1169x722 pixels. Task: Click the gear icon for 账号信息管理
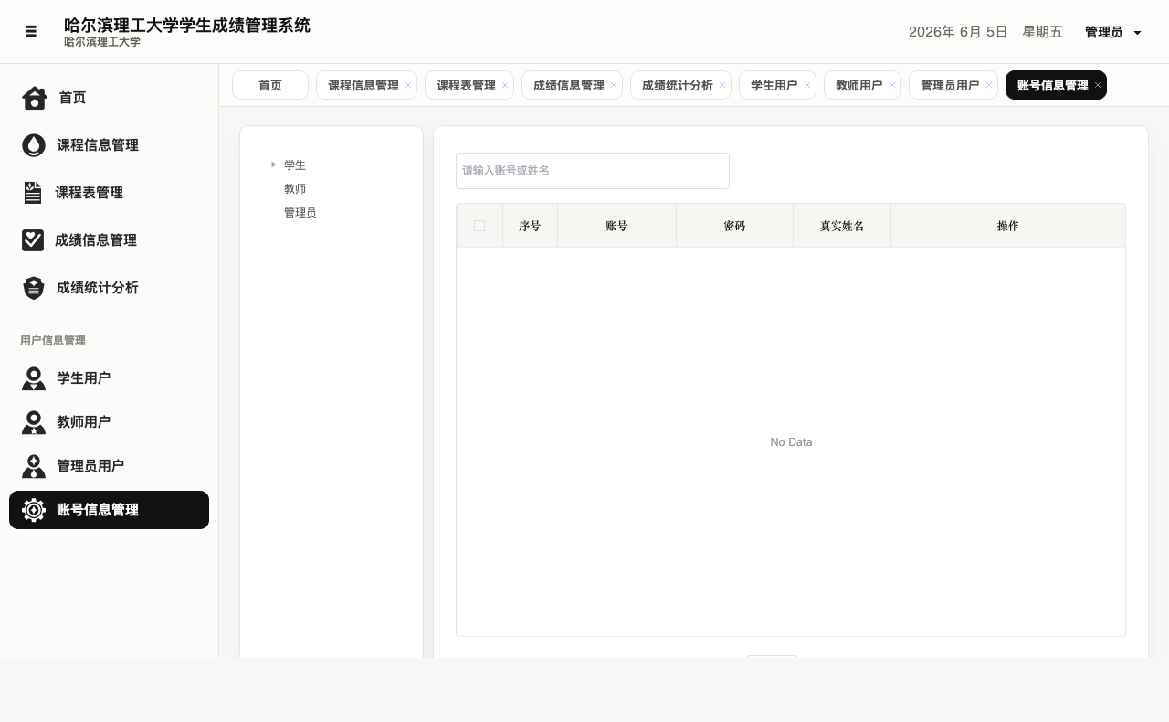pyautogui.click(x=33, y=510)
